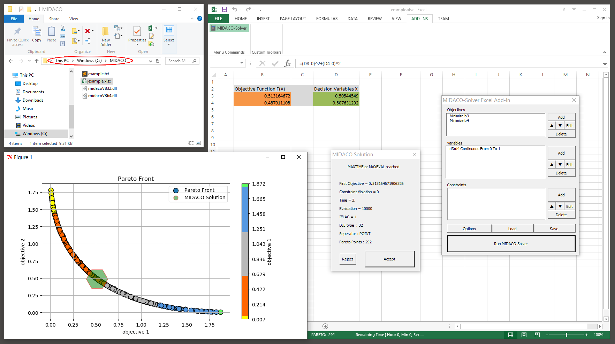
Task: Click Pin to Quick access in Explorer ribbon
Action: point(17,37)
